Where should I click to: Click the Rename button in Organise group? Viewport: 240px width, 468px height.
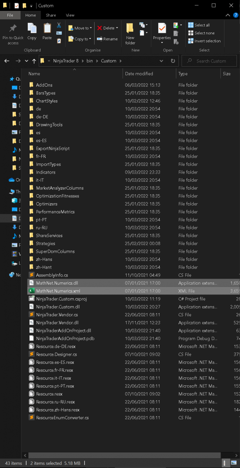tap(107, 39)
